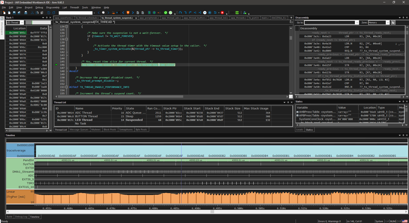This screenshot has width=409, height=223.
Task: Click the Go to input field
Action: pos(330,23)
